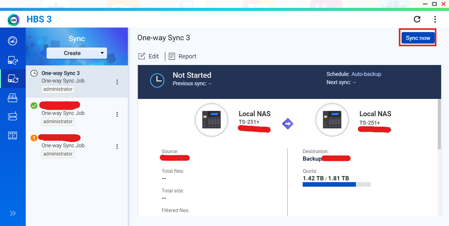Viewport: 449px width, 226px height.
Task: Open options menu for the green-check job
Action: (x=117, y=114)
